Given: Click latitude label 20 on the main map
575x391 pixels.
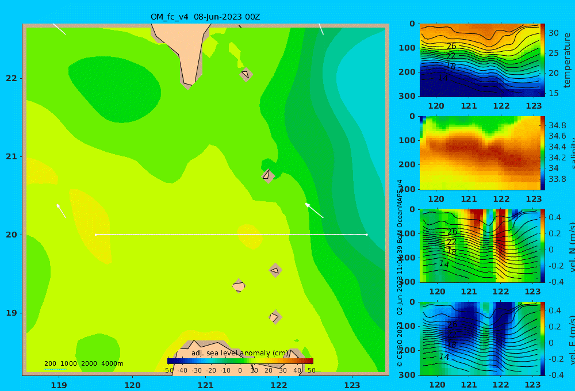Looking at the screenshot, I should pos(11,235).
